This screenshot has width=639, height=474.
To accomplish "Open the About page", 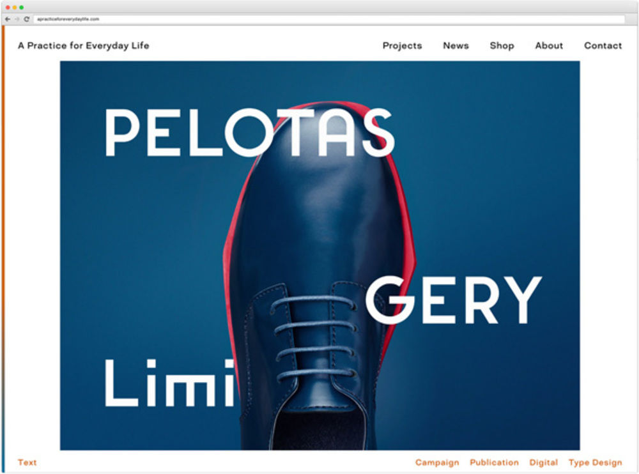I will [550, 45].
